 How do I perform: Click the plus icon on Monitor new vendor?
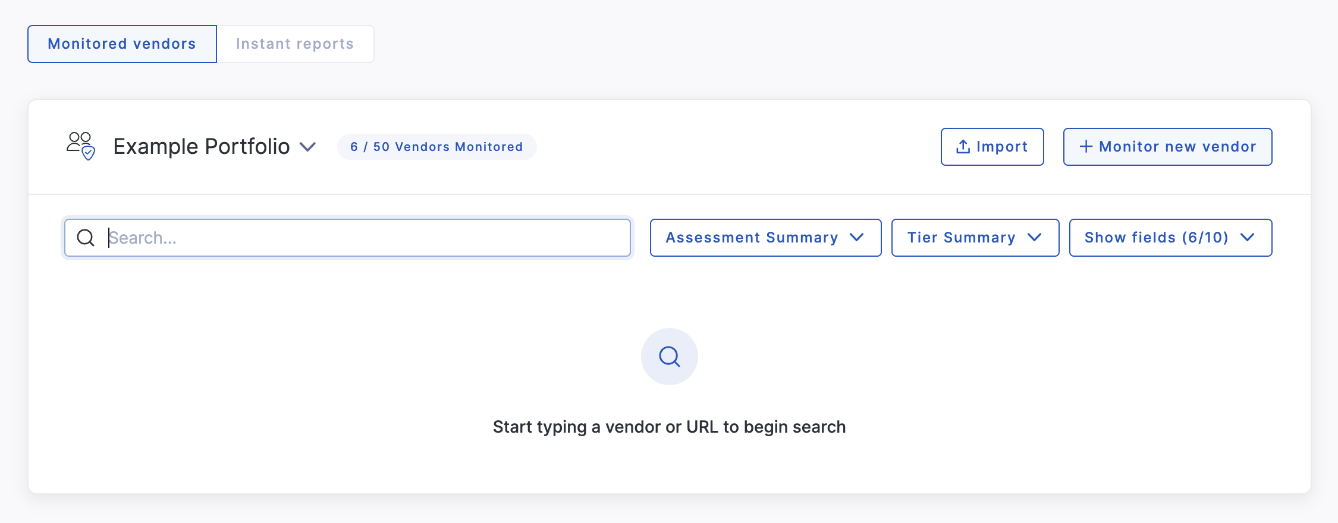pos(1086,146)
